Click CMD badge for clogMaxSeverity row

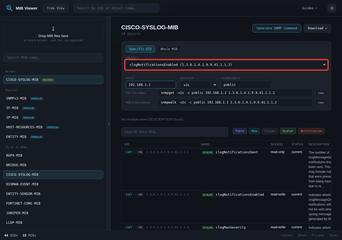tap(140, 227)
